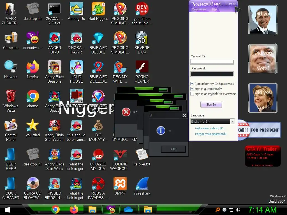287x215 pixels.
Task: Open the ULTRA CD BLOATW... disc icon
Action: click(x=33, y=188)
